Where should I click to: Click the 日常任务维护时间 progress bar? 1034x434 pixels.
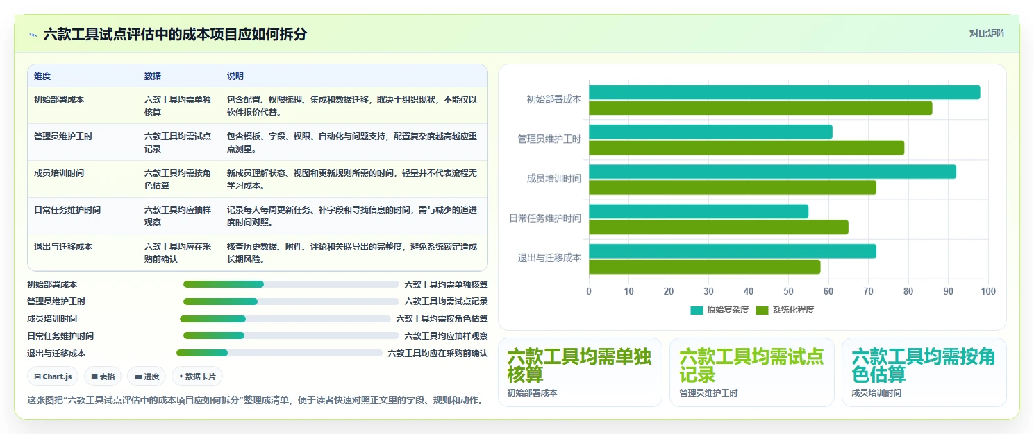tap(291, 336)
